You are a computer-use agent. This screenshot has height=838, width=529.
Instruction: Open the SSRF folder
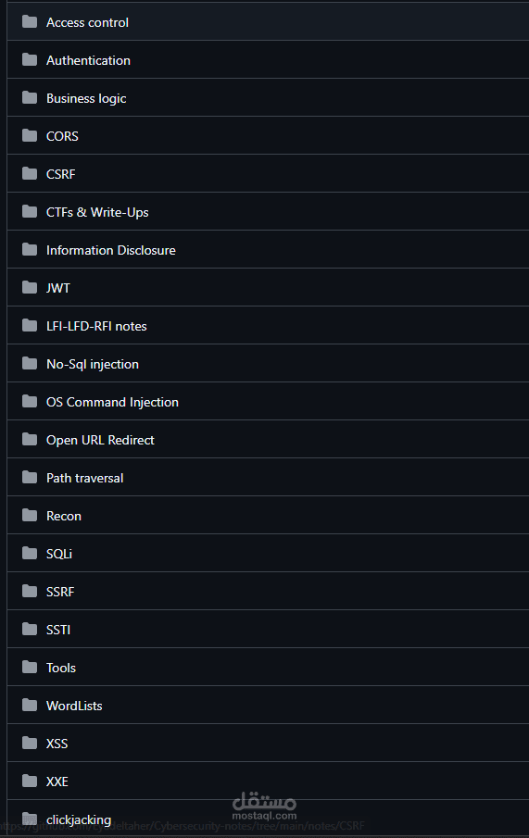coord(60,592)
